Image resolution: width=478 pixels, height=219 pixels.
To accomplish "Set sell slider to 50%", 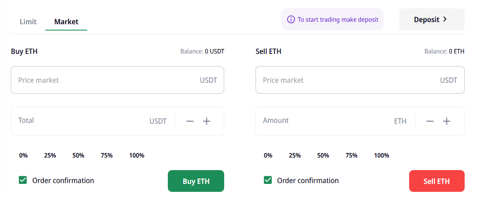I will tap(323, 155).
